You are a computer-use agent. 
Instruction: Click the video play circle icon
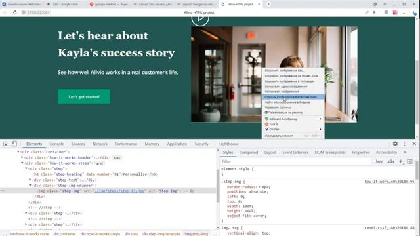[200, 19]
